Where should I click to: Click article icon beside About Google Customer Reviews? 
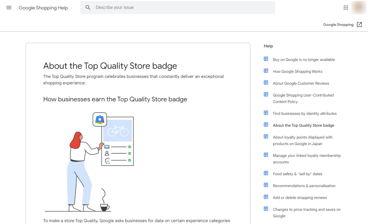pos(266,83)
